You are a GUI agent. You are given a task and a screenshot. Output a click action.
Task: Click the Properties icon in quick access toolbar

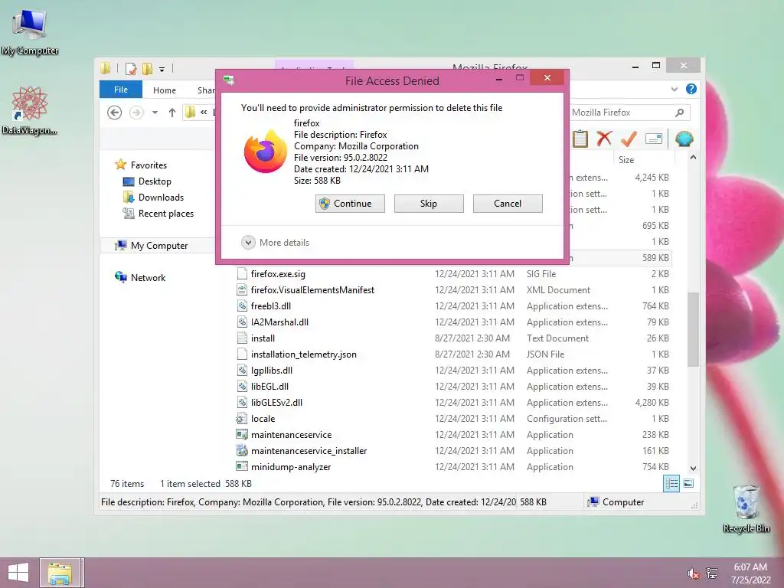point(131,68)
